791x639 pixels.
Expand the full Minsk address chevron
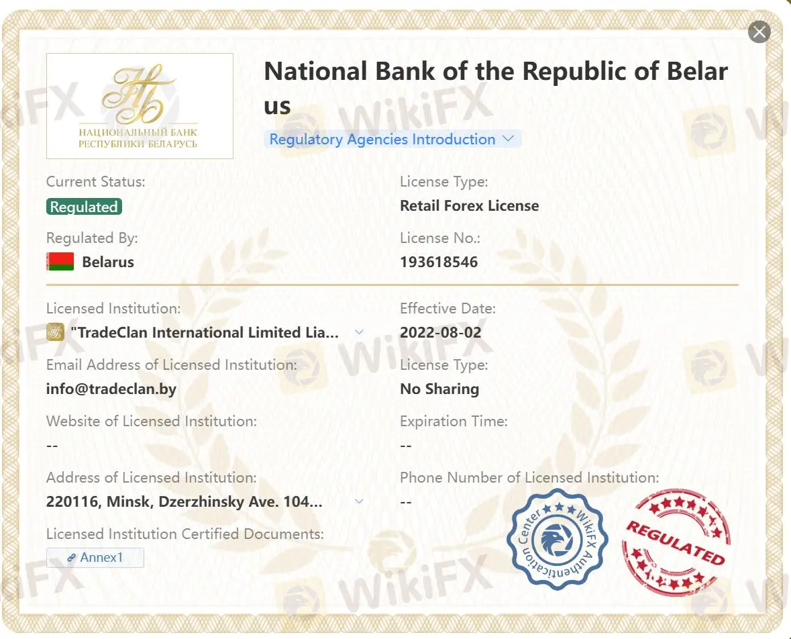tap(359, 501)
